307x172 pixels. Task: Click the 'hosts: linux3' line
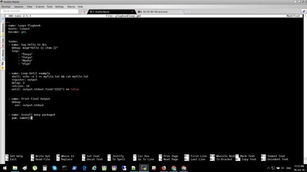pyautogui.click(x=19, y=29)
